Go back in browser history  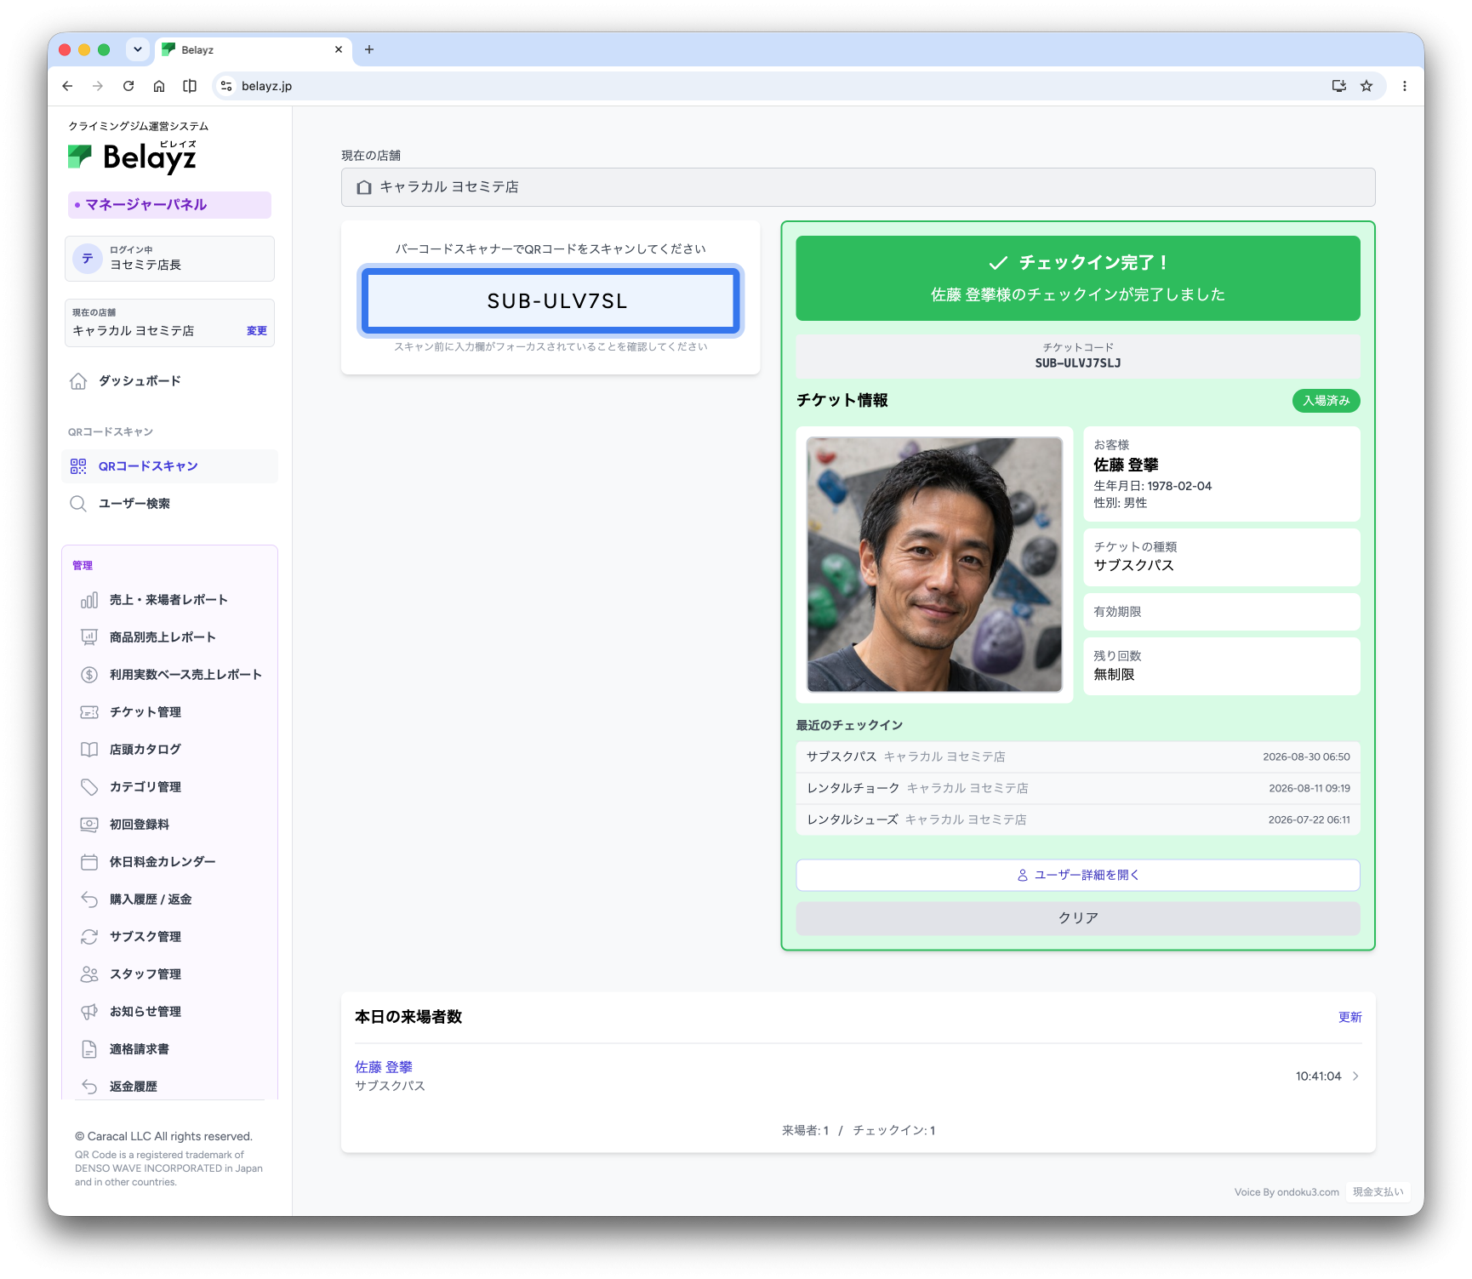pos(68,86)
